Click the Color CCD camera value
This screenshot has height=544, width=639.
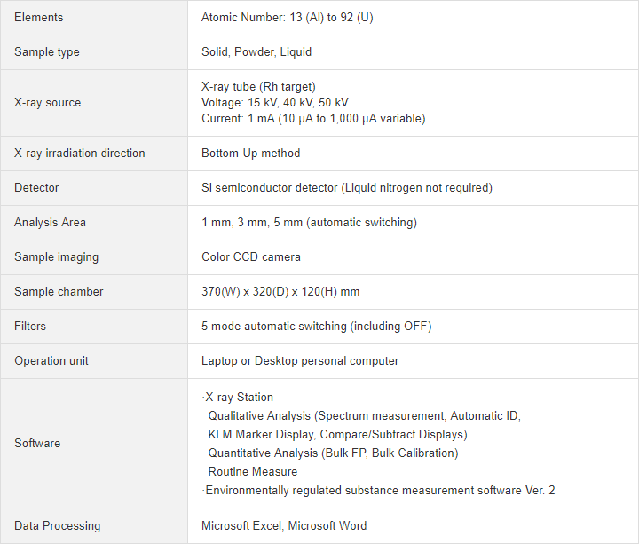251,257
